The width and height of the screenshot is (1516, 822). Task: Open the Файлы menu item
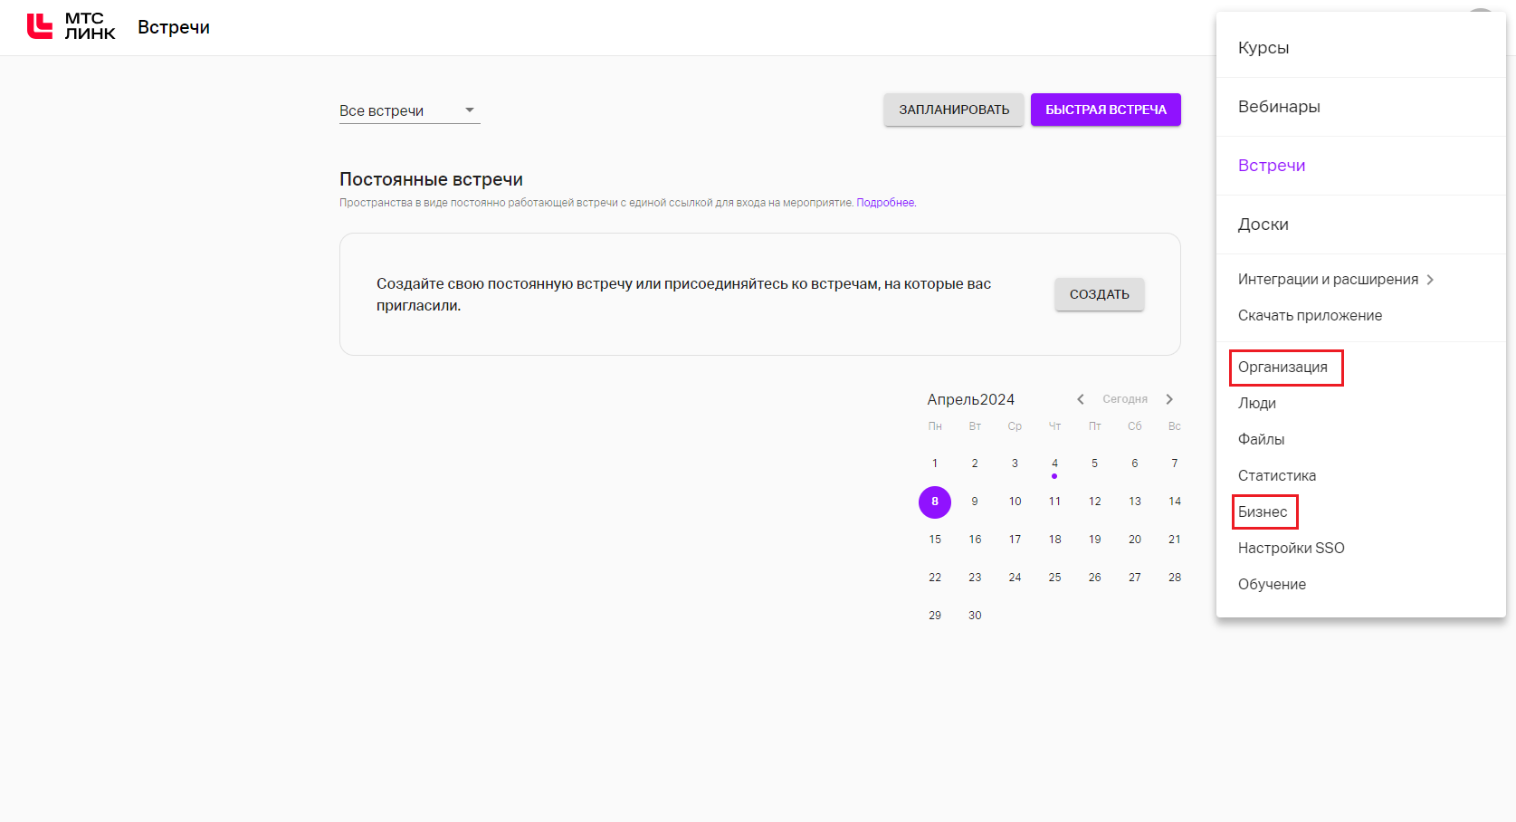click(x=1261, y=439)
